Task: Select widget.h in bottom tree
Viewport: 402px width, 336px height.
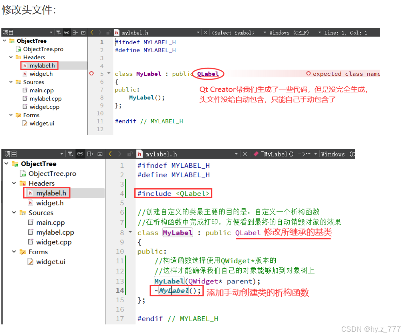Action: coord(50,203)
